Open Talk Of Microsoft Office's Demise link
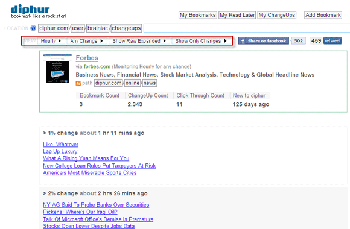 [98, 219]
